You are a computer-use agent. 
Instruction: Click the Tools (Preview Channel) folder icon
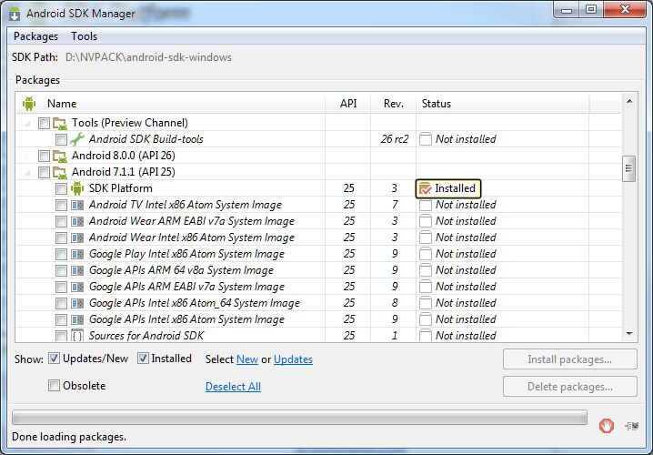click(60, 124)
